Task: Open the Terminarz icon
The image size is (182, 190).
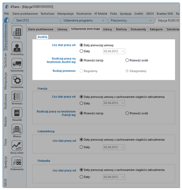Action: (x=17, y=96)
